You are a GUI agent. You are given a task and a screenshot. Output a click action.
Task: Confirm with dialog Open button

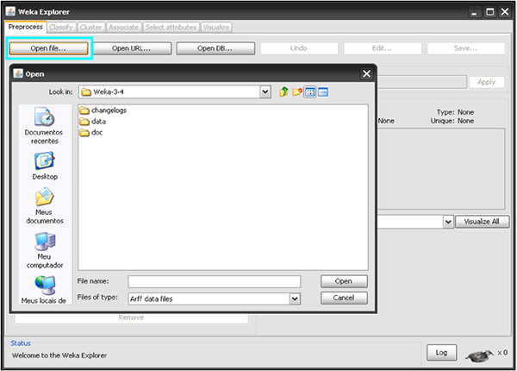point(344,281)
